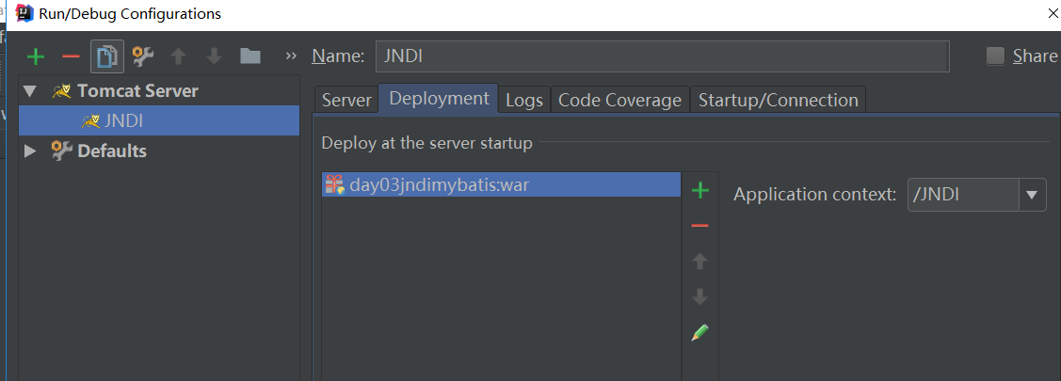Switch to the Server tab
Screen dimensions: 1061x381
pyautogui.click(x=346, y=100)
